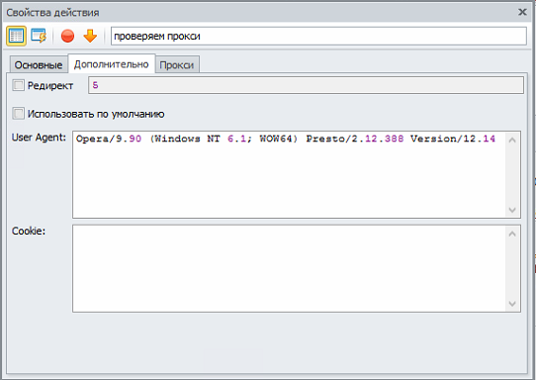
Task: Click the 'Cookie:' label
Action: point(29,232)
